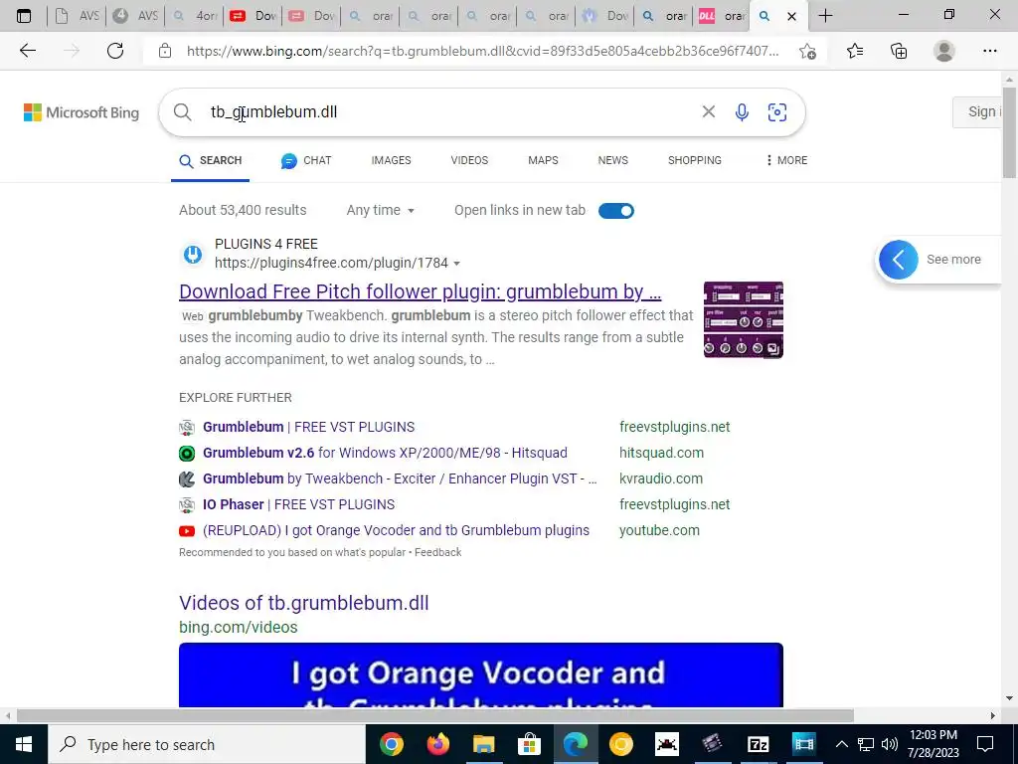Switch to the first AVS browser tab
Screen dimensions: 1018x764
click(x=78, y=16)
